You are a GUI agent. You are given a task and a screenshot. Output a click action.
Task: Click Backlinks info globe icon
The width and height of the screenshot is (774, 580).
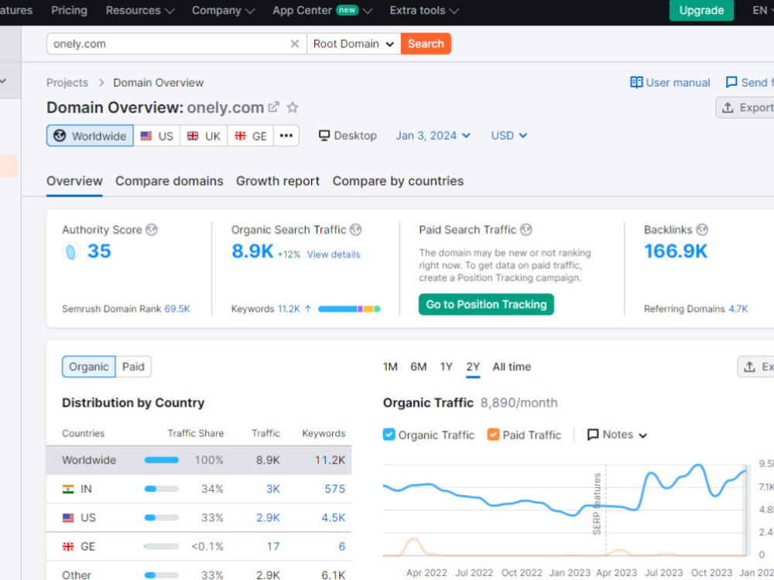pyautogui.click(x=702, y=230)
